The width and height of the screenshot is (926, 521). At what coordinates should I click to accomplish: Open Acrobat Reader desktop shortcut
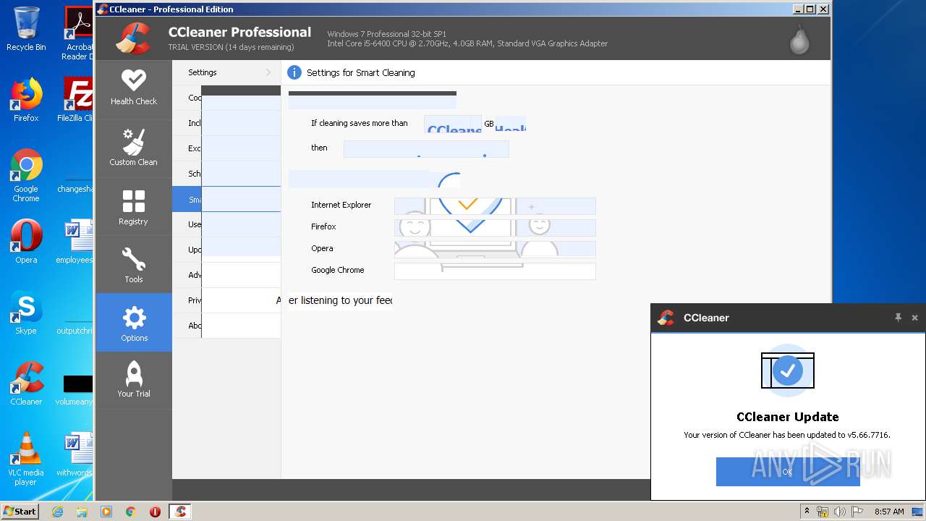pyautogui.click(x=77, y=33)
